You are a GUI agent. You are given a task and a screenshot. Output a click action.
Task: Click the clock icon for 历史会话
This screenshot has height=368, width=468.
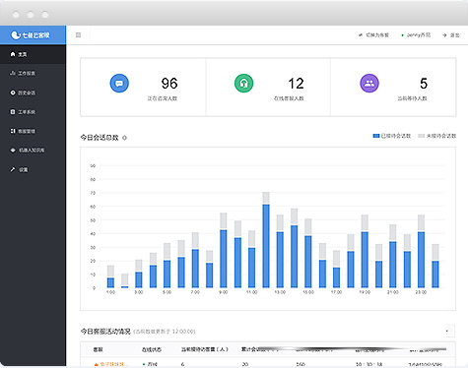pos(13,92)
